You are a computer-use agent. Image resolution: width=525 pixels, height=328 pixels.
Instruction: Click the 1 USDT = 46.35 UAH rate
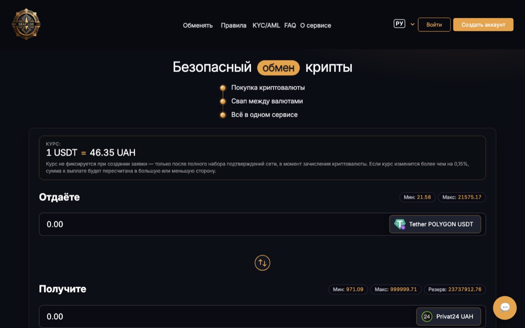click(91, 153)
